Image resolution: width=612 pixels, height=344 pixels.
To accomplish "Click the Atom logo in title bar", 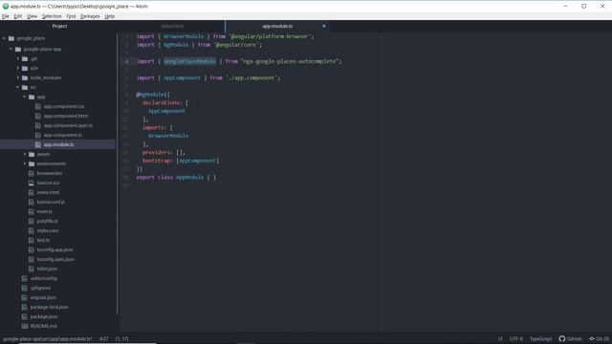I will click(6, 7).
